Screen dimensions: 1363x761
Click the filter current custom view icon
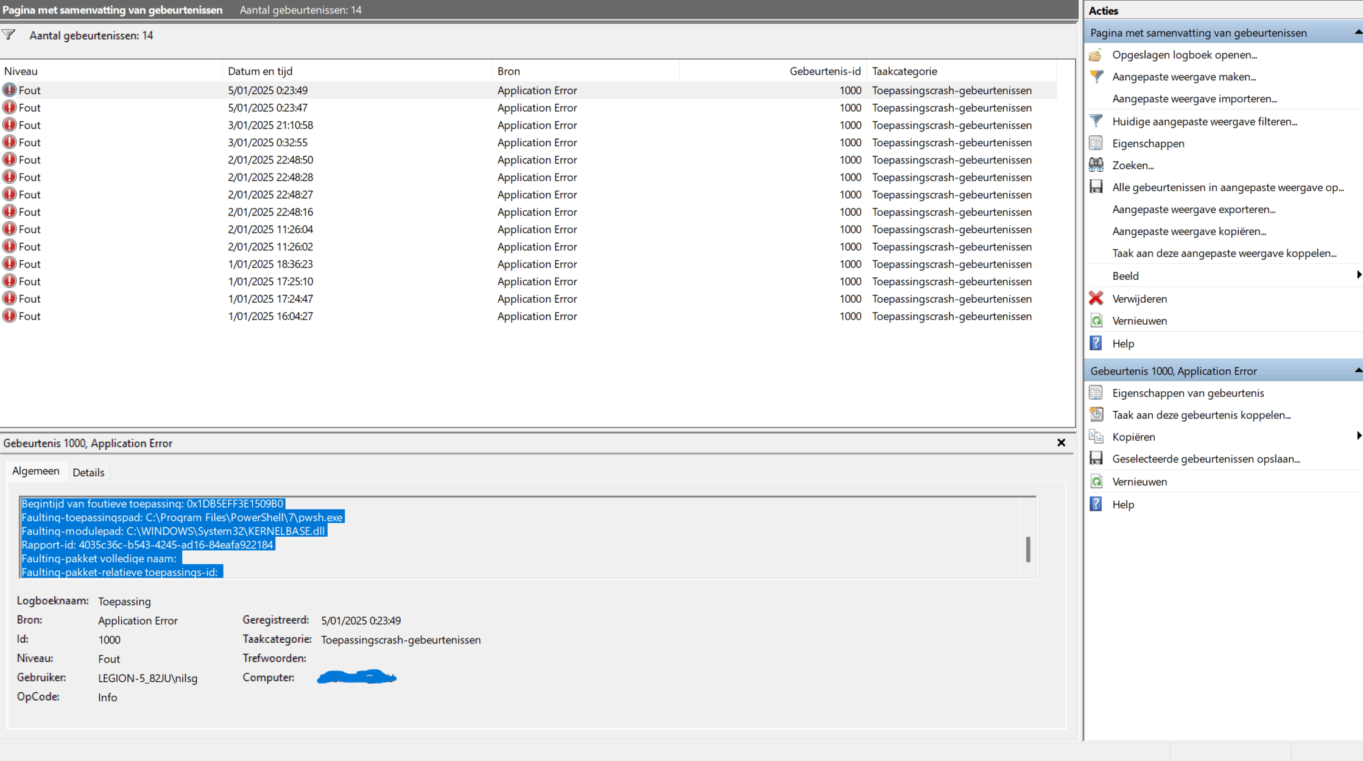pos(1096,121)
